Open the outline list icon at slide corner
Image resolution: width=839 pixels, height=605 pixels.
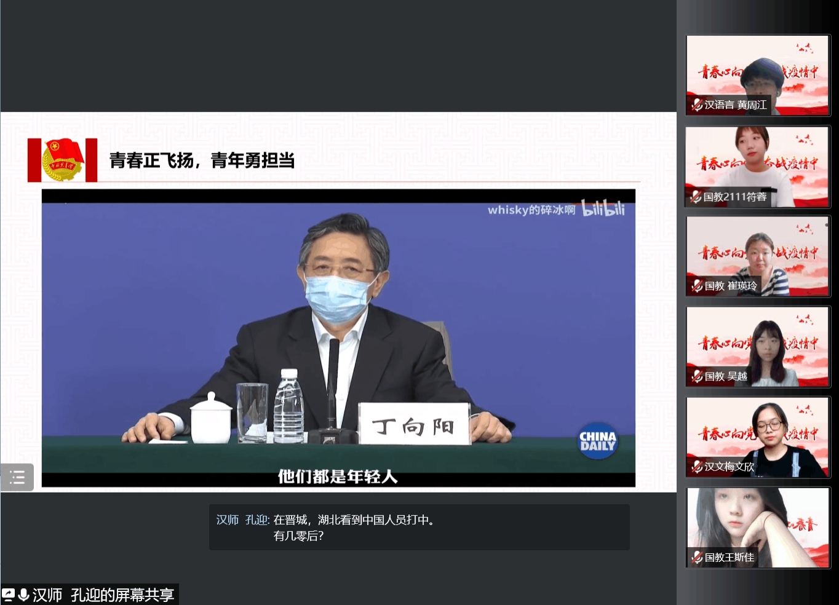[17, 477]
